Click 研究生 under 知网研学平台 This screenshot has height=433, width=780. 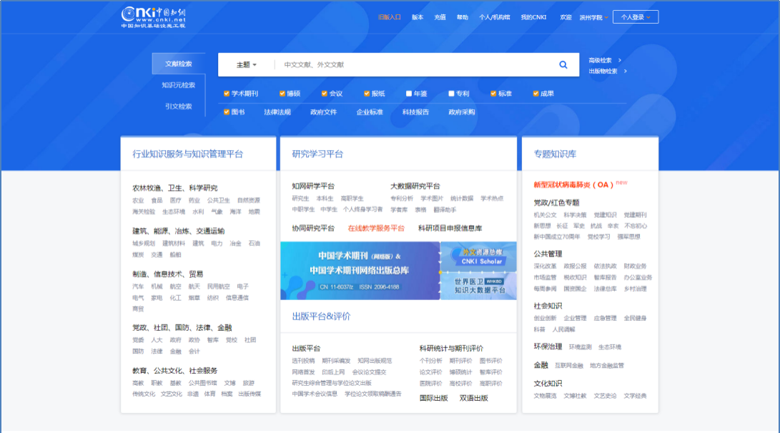click(300, 199)
